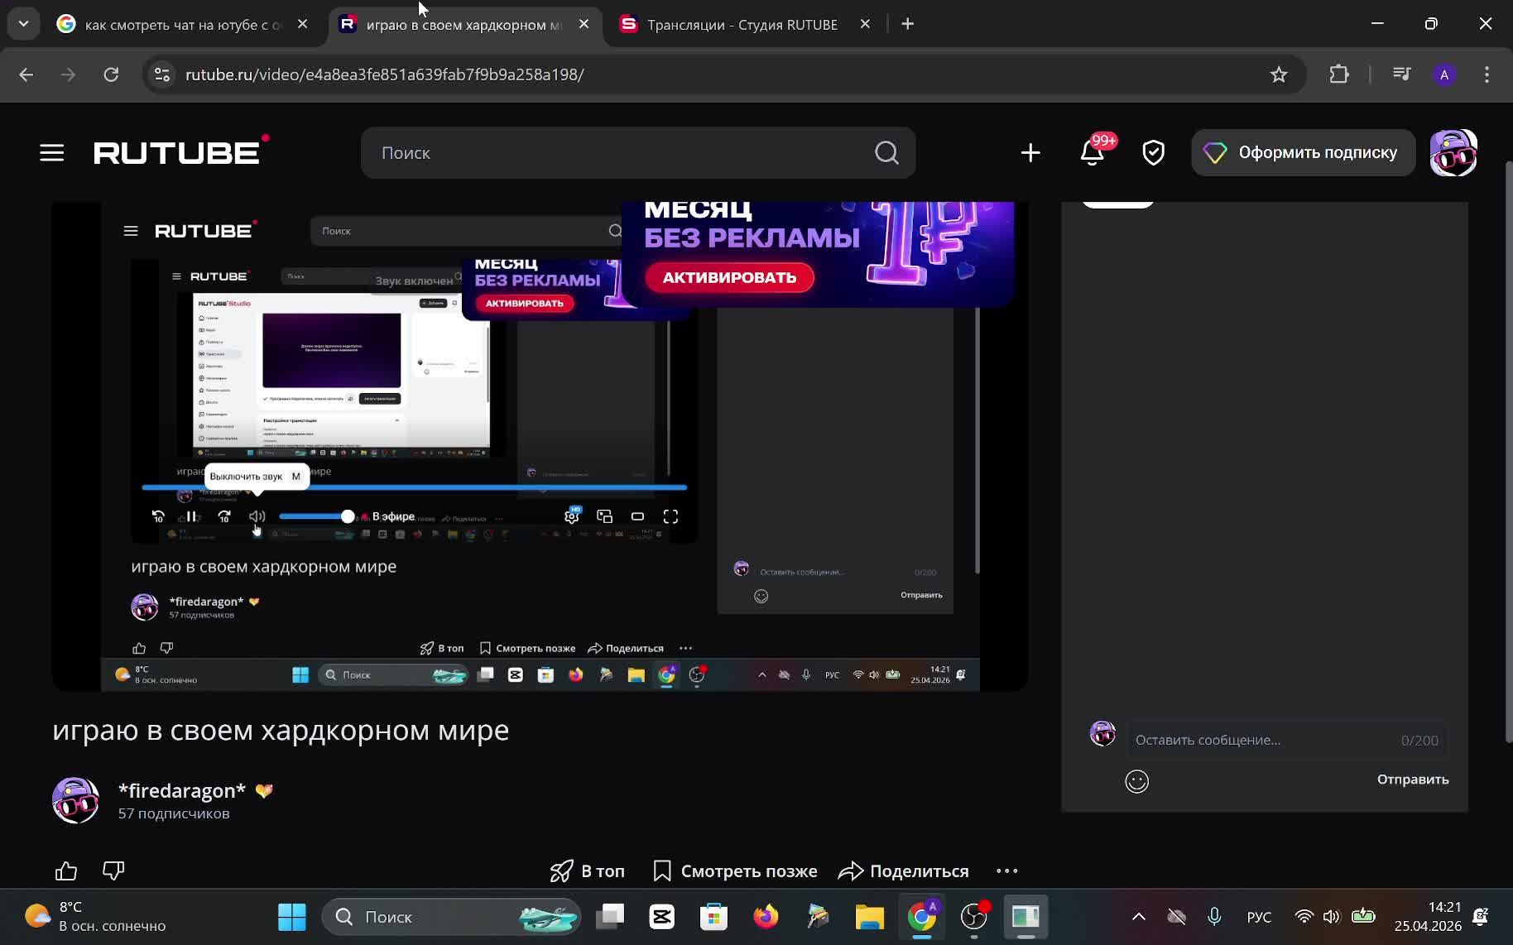
Task: Focus the Оставить сообщение chat input
Action: [1287, 741]
